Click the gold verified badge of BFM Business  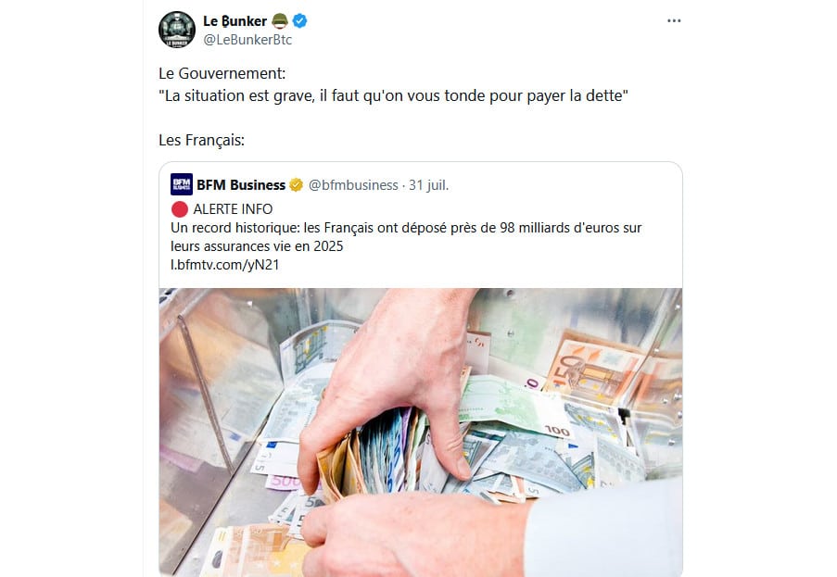click(297, 185)
